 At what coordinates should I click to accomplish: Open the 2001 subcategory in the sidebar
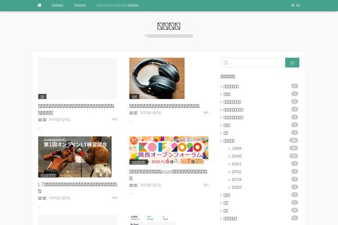click(237, 164)
